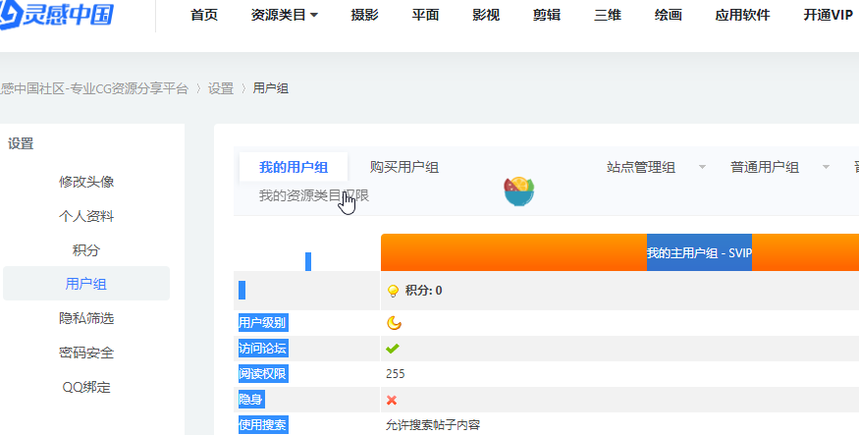859x435 pixels.
Task: Click the 设置 breadcrumb link
Action: 221,88
